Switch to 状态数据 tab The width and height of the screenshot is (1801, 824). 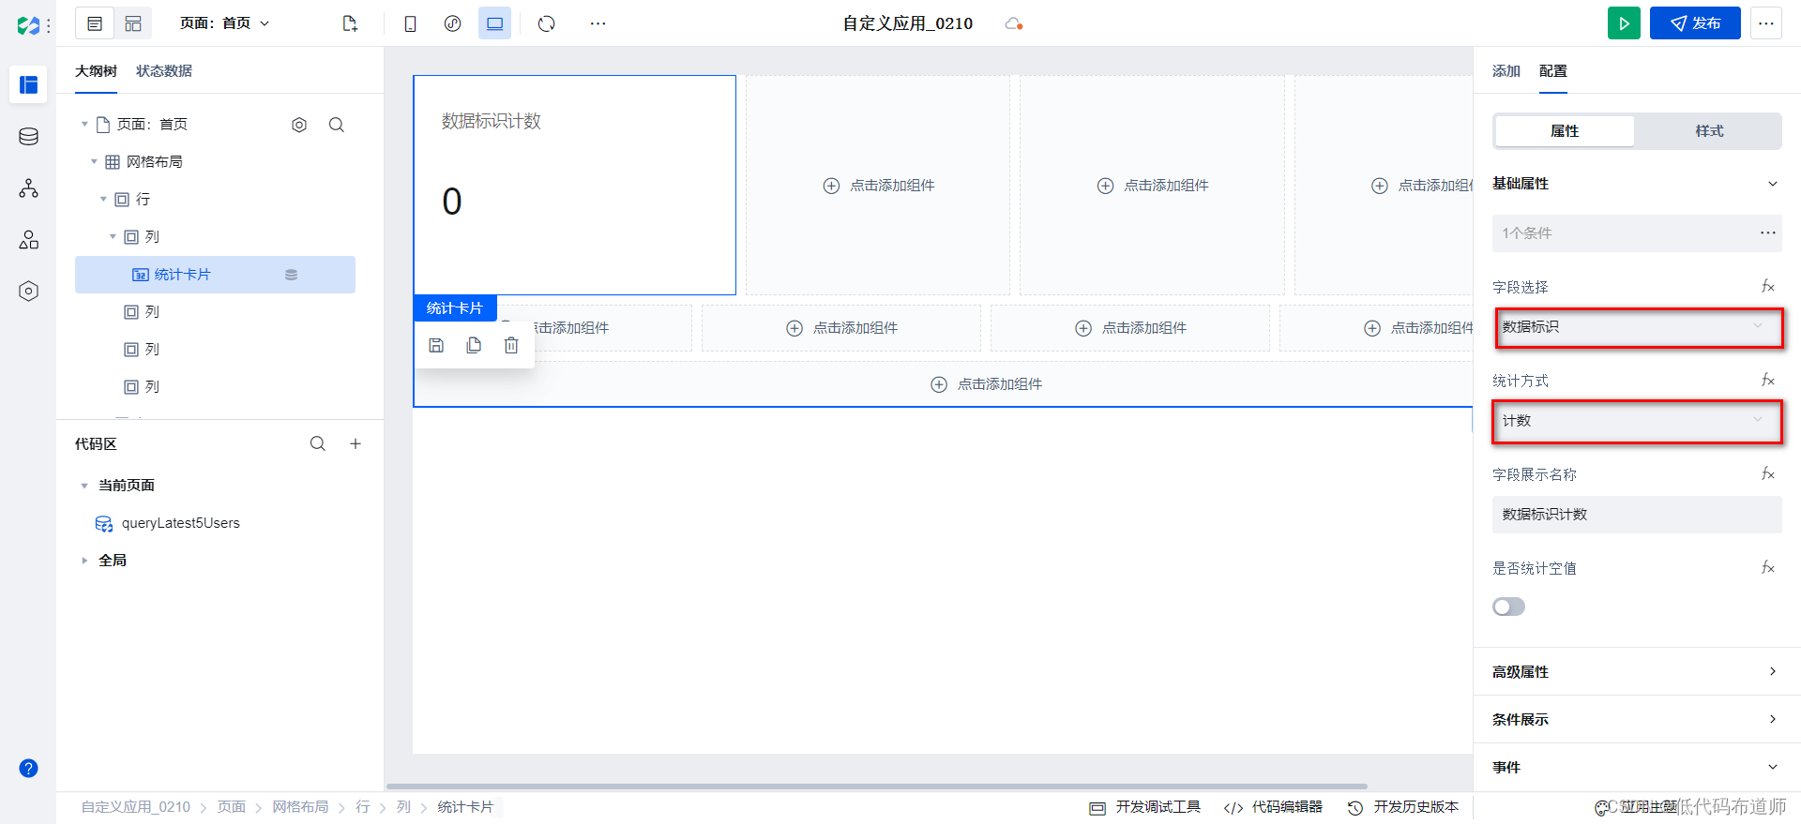pyautogui.click(x=164, y=71)
